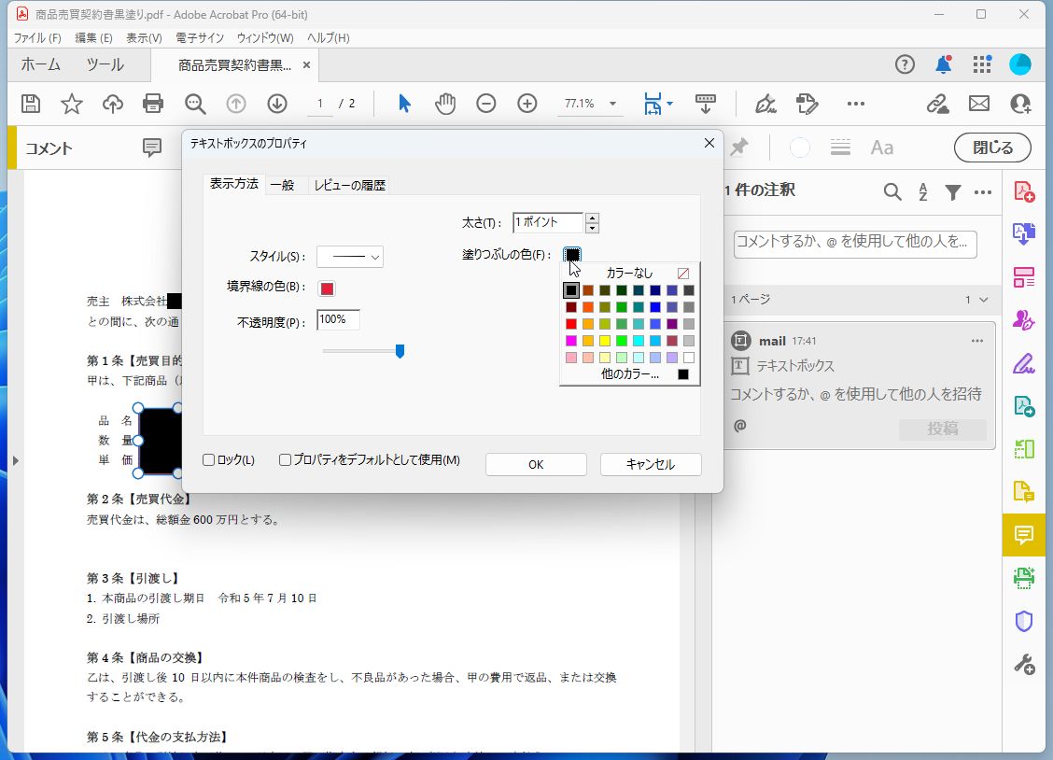The height and width of the screenshot is (760, 1053).
Task: Click the opacity 100% field
Action: coord(338,319)
